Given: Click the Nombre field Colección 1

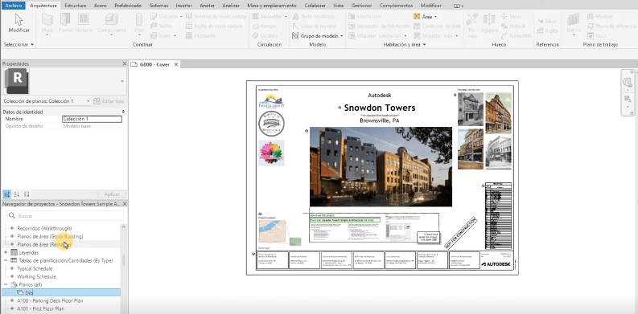Looking at the screenshot, I should 92,119.
